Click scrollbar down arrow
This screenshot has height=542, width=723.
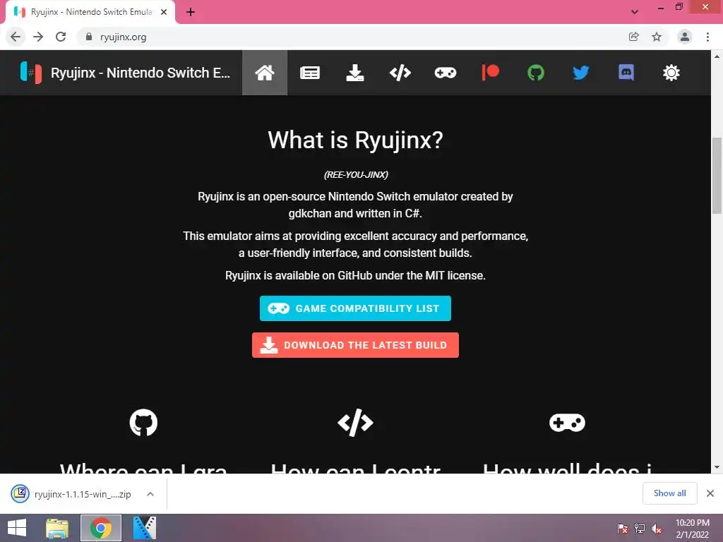[x=717, y=467]
